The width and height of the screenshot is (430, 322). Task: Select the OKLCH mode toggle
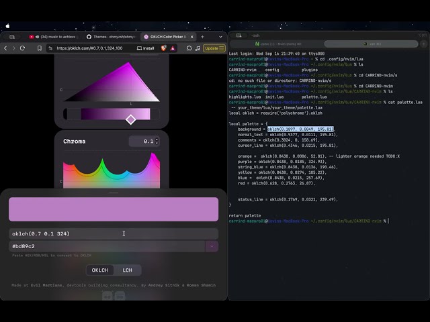pyautogui.click(x=100, y=270)
